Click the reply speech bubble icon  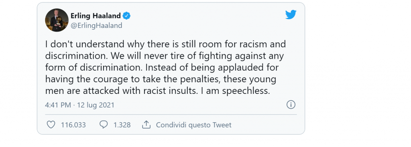(x=104, y=125)
